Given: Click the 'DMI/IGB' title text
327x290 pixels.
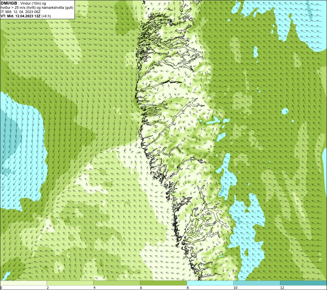Looking at the screenshot, I should pos(9,3).
